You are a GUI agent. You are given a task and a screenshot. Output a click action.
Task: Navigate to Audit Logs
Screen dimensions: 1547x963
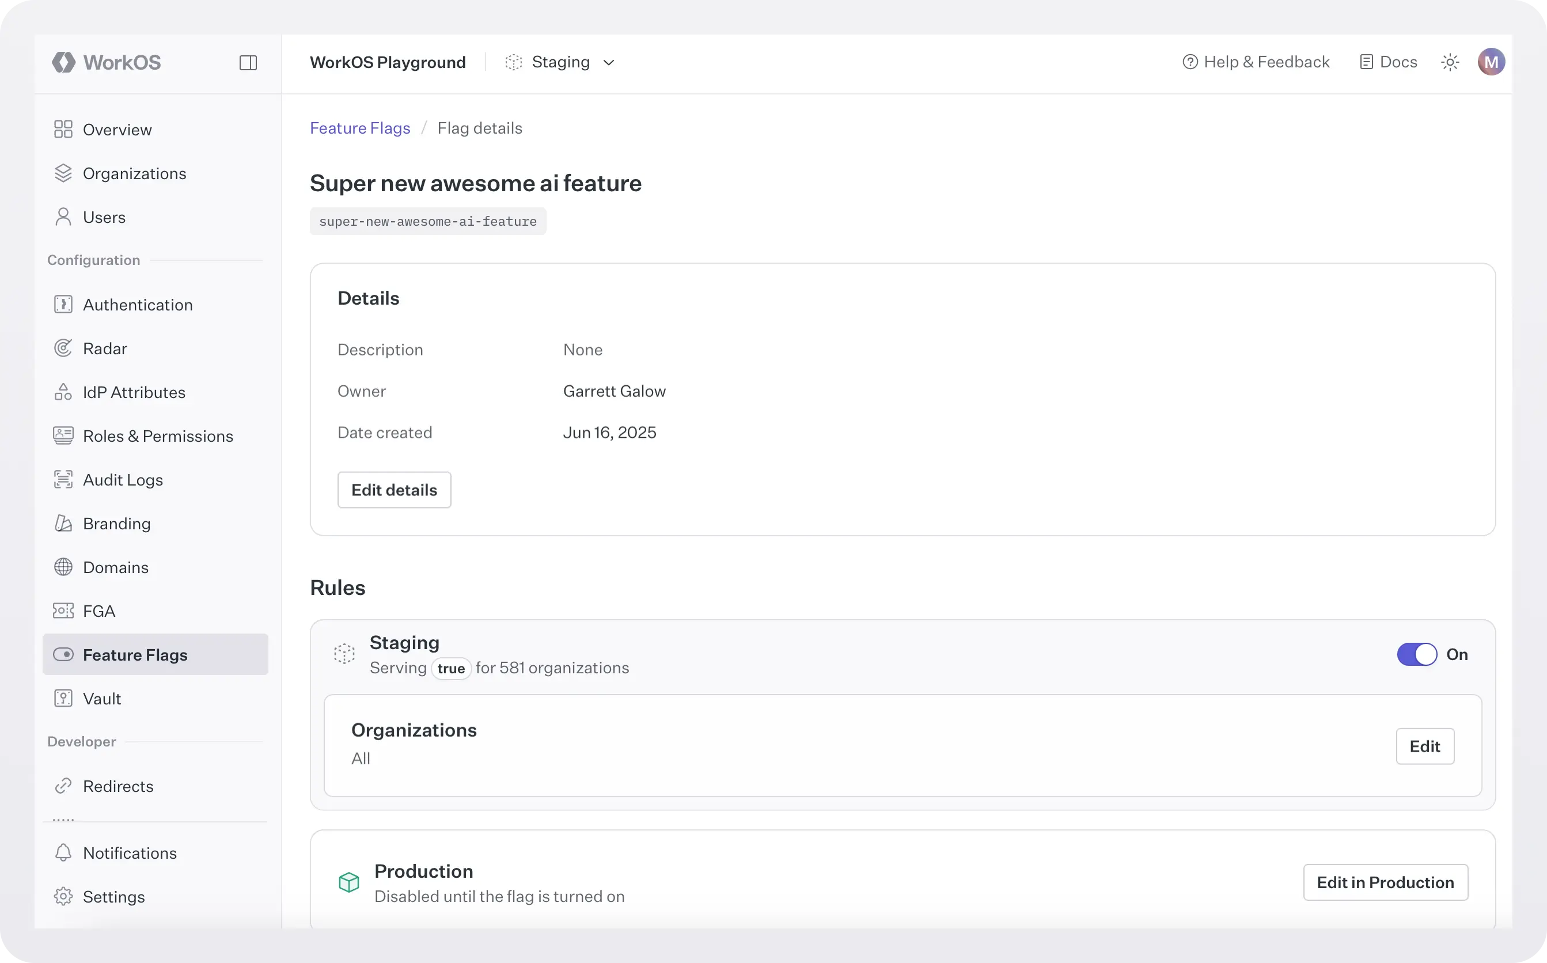[x=156, y=480]
